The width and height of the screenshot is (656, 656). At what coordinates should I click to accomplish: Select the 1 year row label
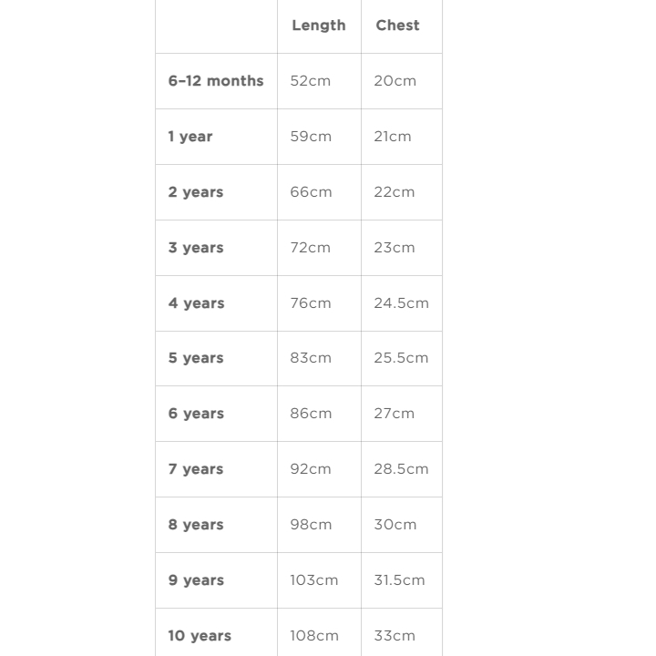190,137
